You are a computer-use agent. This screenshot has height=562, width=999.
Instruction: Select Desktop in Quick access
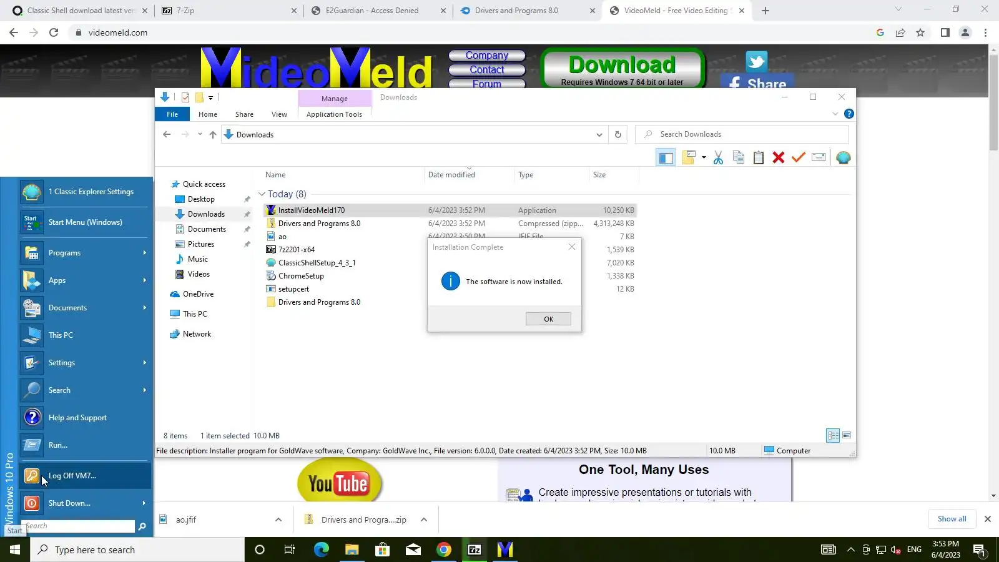(201, 199)
